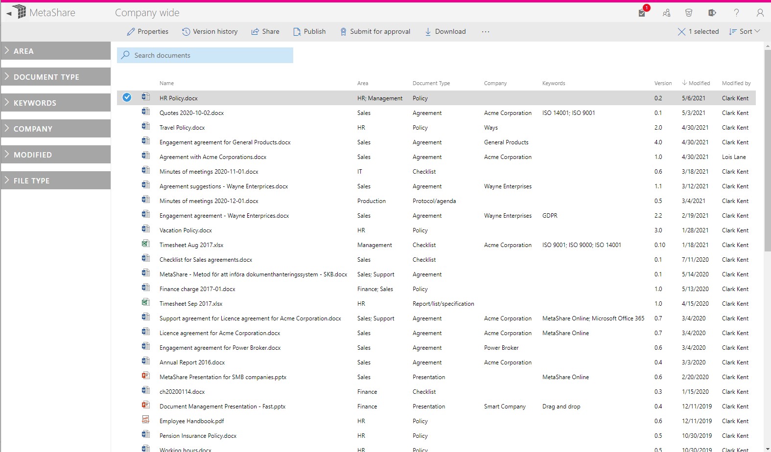The image size is (771, 452).
Task: Open the user profile icon
Action: 760,13
